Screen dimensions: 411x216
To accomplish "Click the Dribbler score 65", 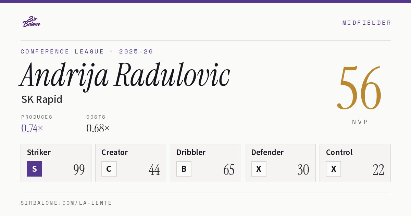I will click(229, 169).
